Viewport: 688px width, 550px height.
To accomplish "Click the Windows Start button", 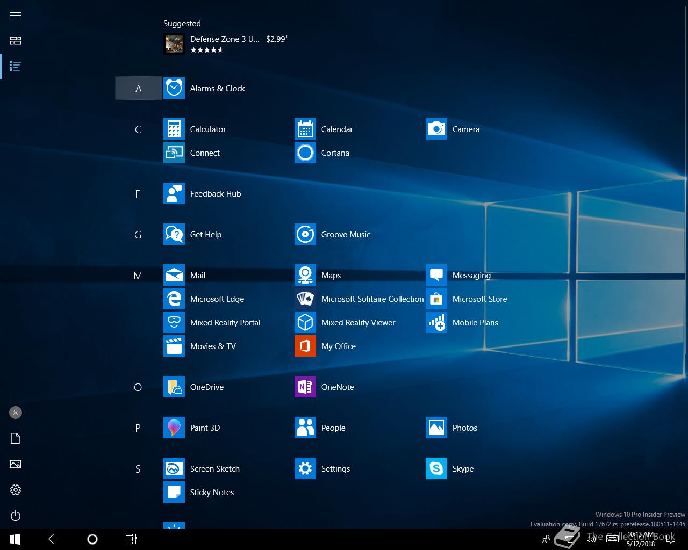I will [15, 539].
